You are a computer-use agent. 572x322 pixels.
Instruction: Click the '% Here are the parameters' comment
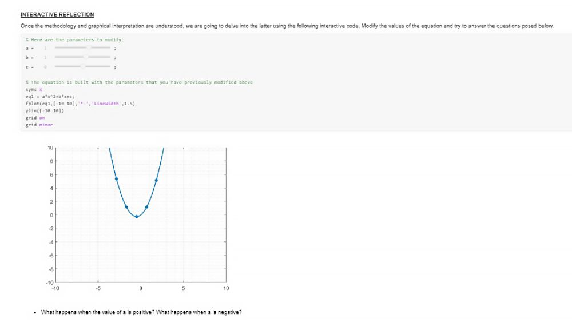click(75, 39)
